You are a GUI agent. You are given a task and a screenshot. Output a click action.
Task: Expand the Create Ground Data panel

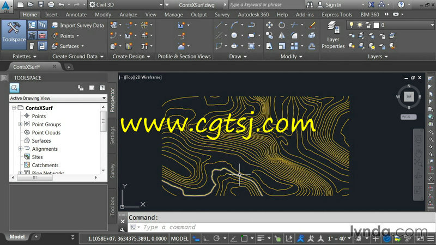click(78, 57)
